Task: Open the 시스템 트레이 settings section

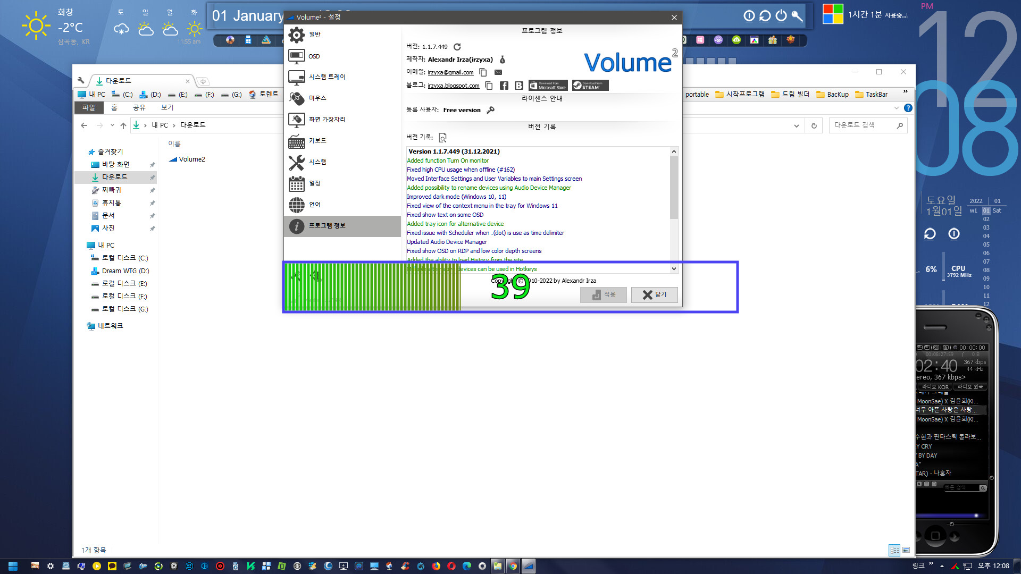Action: [342, 77]
